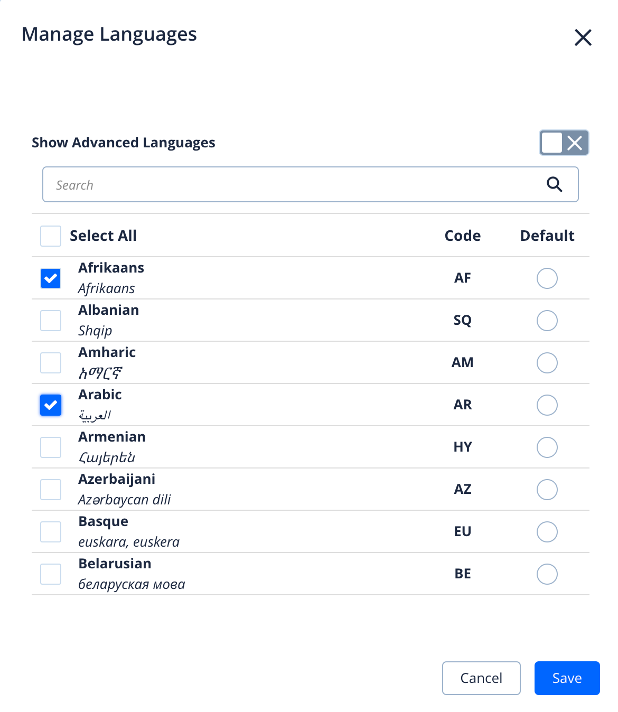Select the Azerbaijani checkbox
618x712 pixels.
pos(51,490)
